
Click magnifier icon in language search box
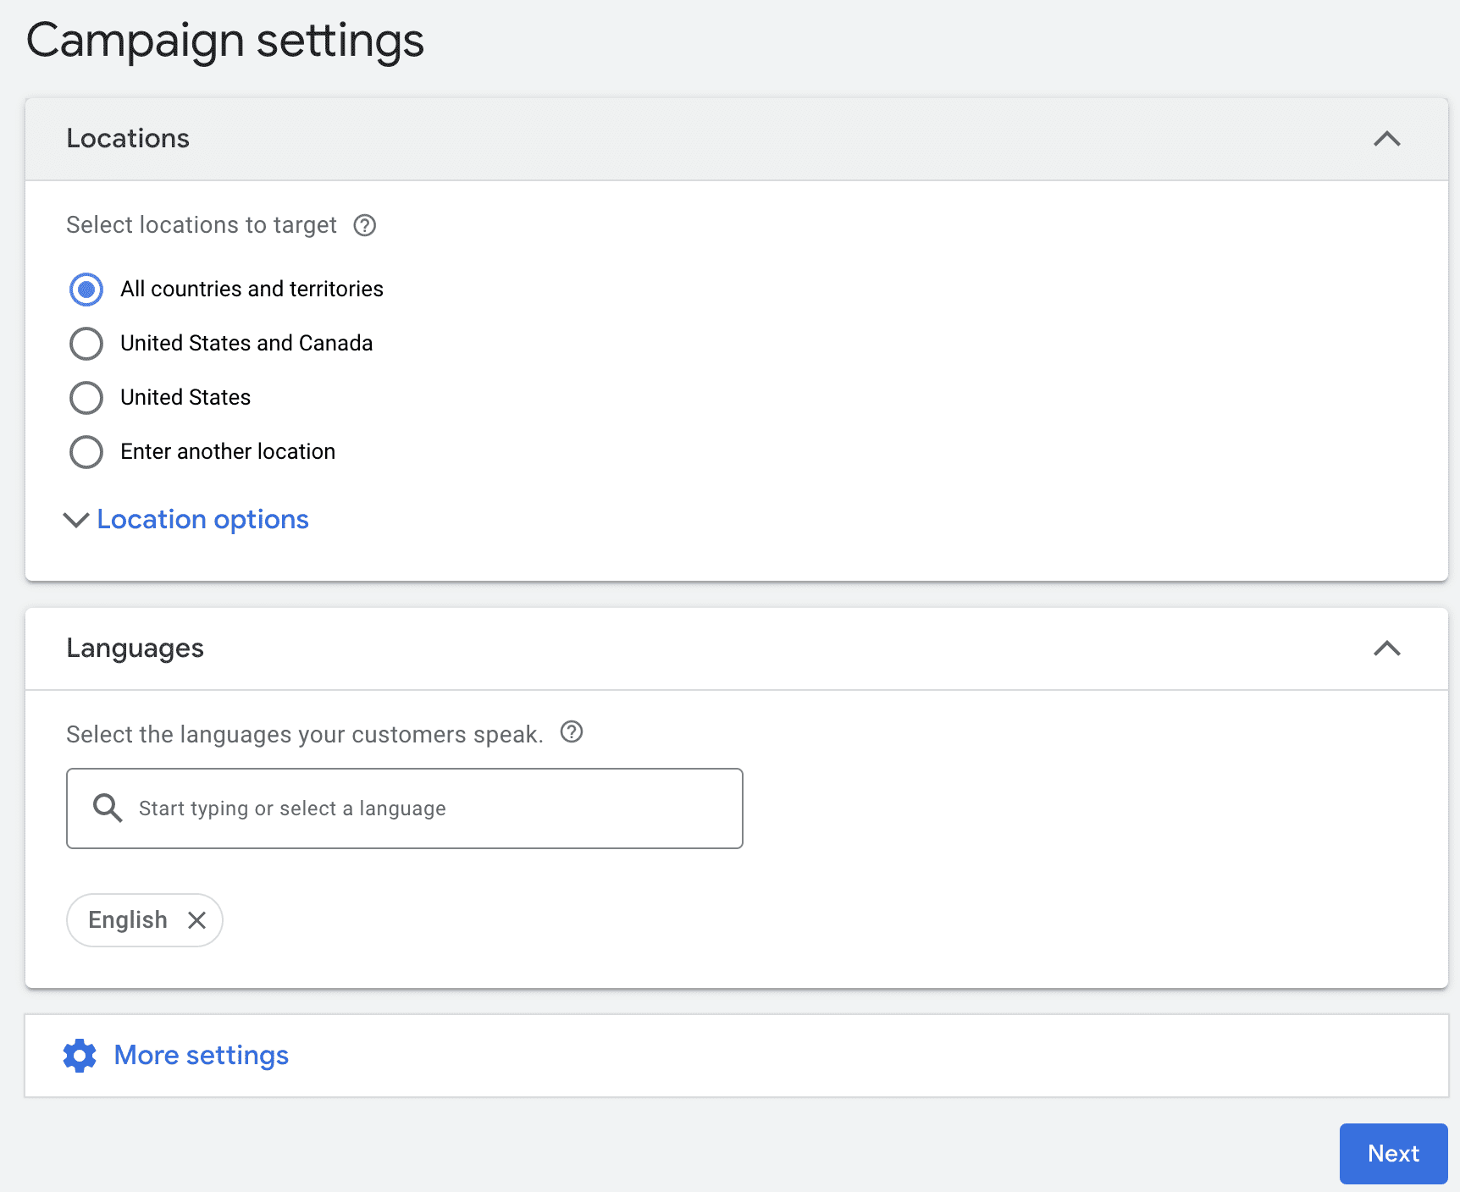click(108, 808)
